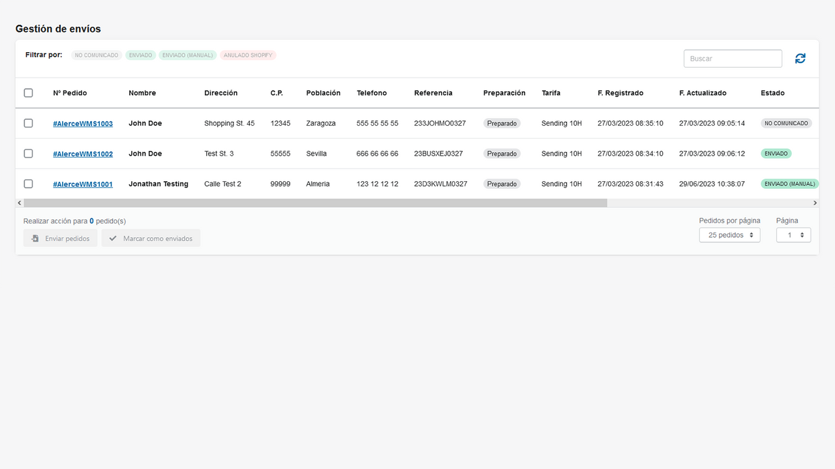Click the Sevilla cell
835x469 pixels.
tap(316, 154)
